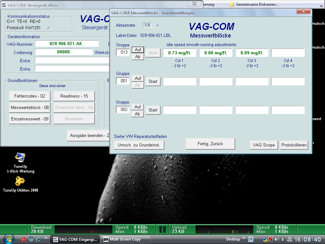Open Gemeinsame Dokumente folder in toolbar

click(x=254, y=4)
